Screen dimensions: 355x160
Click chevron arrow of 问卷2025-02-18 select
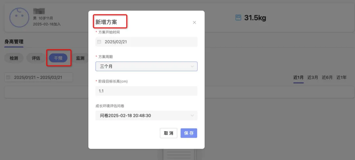pyautogui.click(x=192, y=115)
